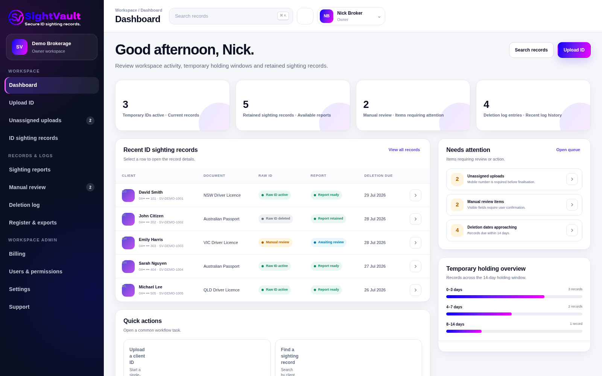
Task: Open the Retained sighting records card
Action: point(293,105)
